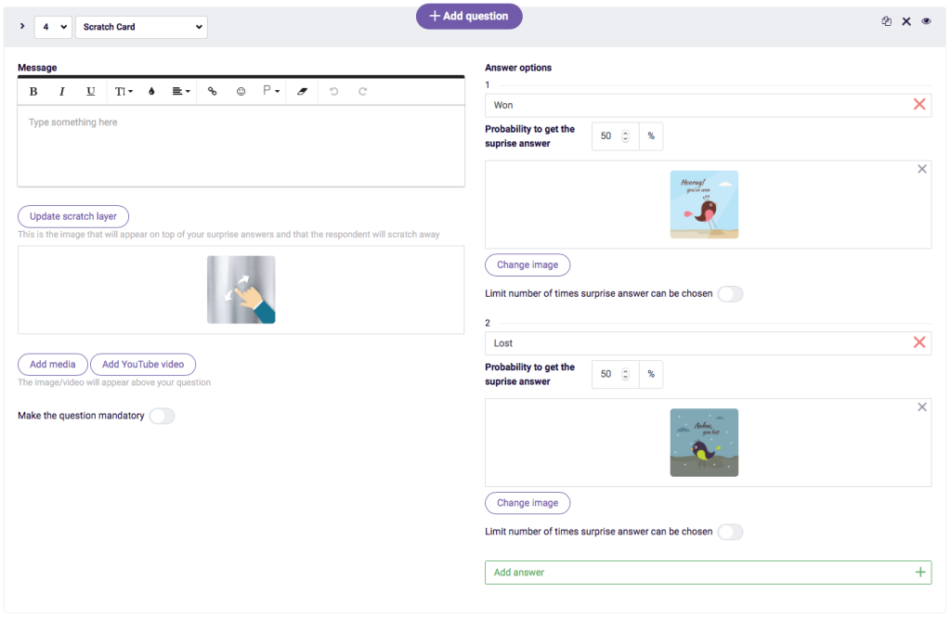Screen dimensions: 951x618
Task: Clear formatting with the eraser icon
Action: (302, 91)
